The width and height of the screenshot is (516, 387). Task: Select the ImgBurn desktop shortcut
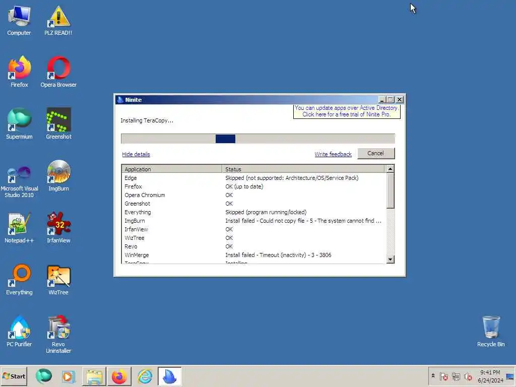pyautogui.click(x=58, y=176)
